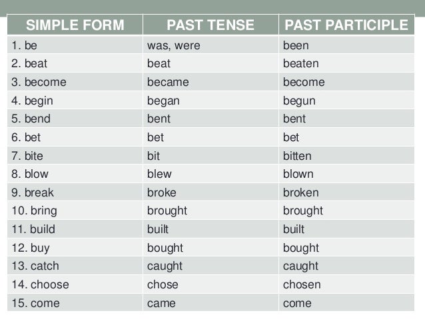Click the '5. bend' row label

pos(75,119)
